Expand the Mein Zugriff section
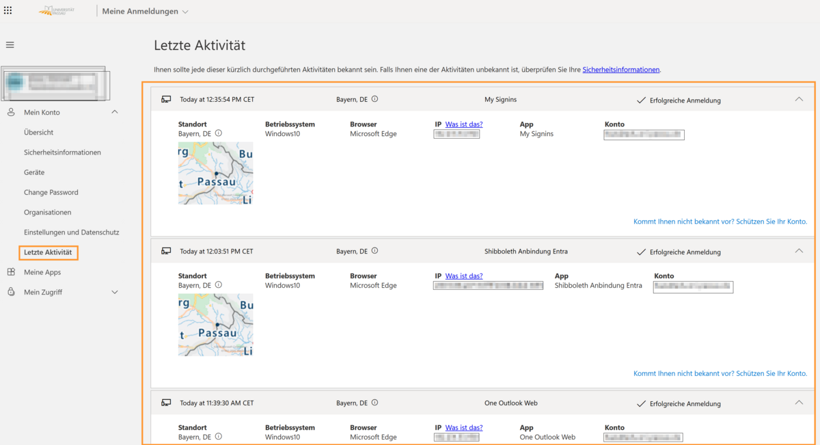The image size is (820, 445). pyautogui.click(x=114, y=292)
